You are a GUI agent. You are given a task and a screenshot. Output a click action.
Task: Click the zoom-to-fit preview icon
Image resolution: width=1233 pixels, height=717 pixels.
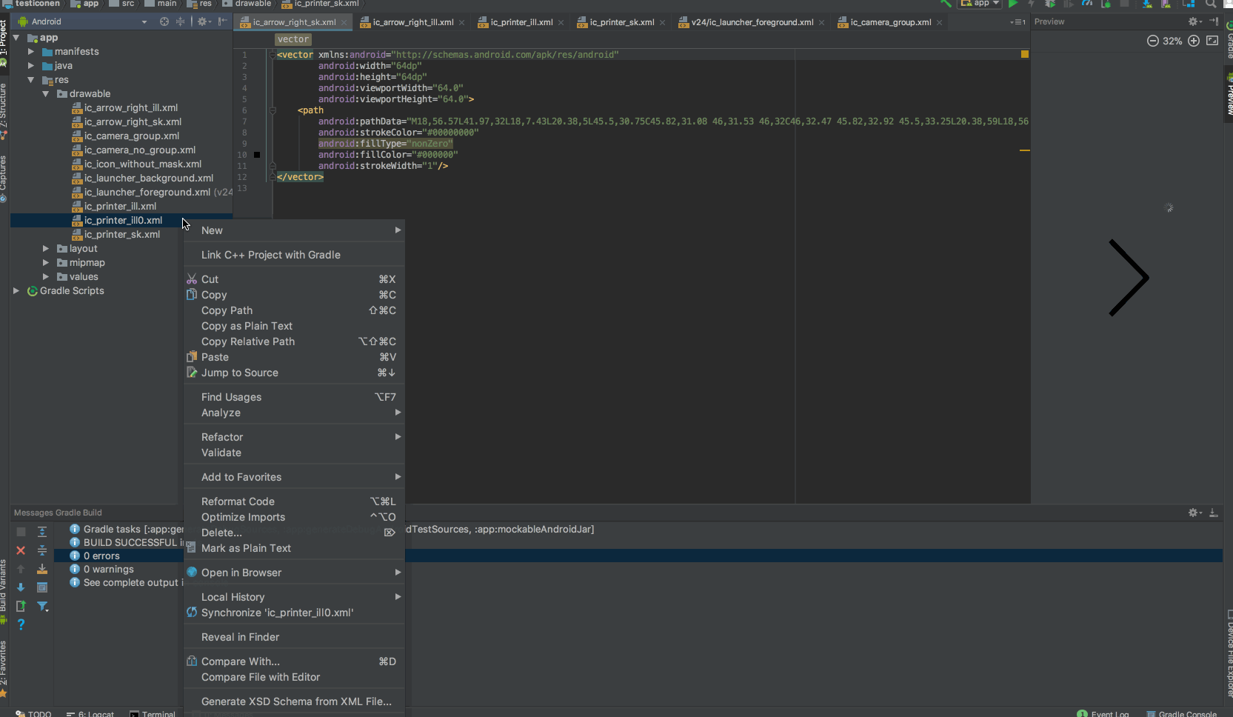[1212, 41]
